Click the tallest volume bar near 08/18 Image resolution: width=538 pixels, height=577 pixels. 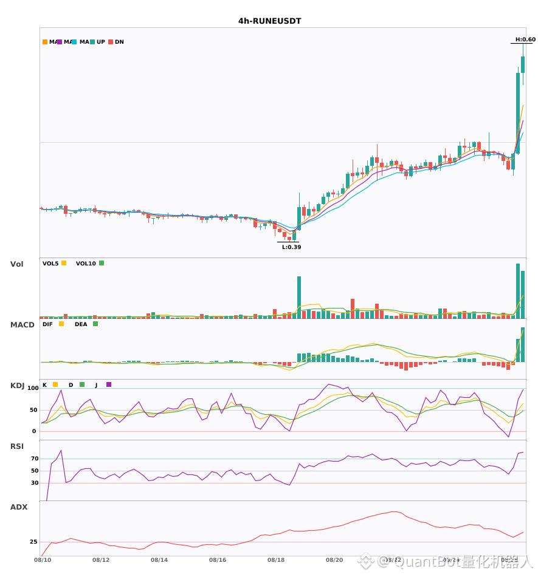pyautogui.click(x=299, y=298)
